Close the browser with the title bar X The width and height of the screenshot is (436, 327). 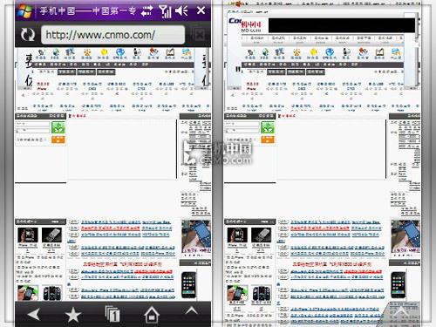[201, 10]
